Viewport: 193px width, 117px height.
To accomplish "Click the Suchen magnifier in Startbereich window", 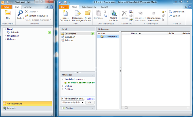I will click(20, 15).
